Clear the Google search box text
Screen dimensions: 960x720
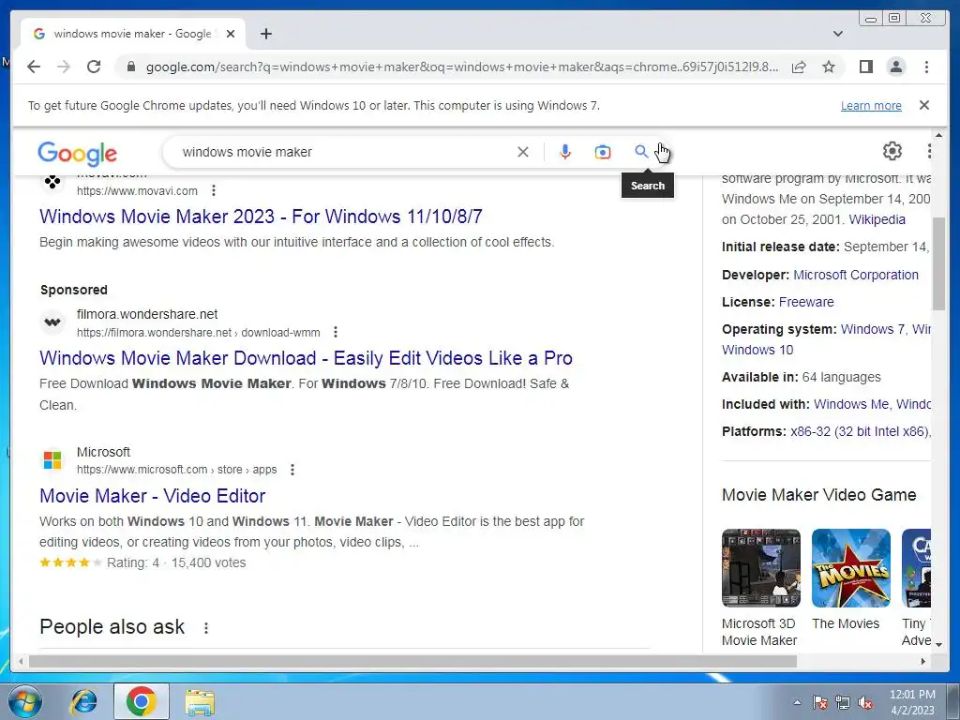(x=523, y=152)
